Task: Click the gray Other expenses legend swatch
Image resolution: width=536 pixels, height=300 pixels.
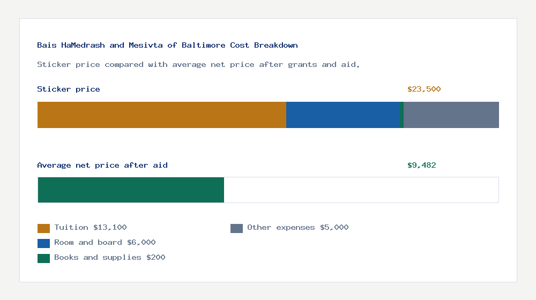Action: (x=236, y=228)
